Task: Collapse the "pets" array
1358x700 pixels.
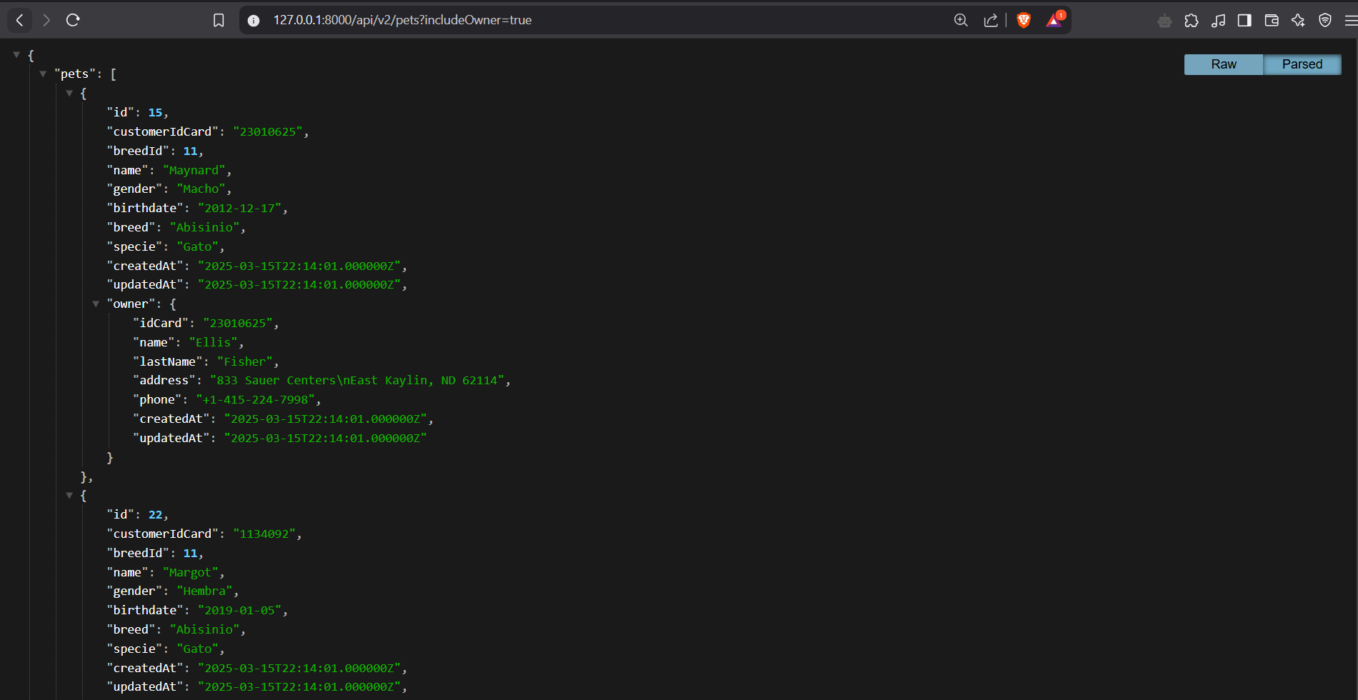Action: (x=43, y=74)
